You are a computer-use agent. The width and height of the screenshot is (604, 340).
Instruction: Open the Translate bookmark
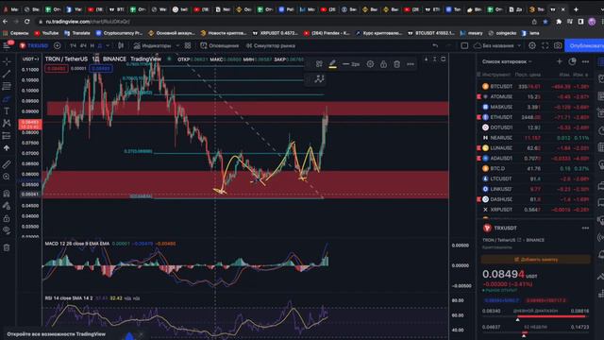pos(77,33)
